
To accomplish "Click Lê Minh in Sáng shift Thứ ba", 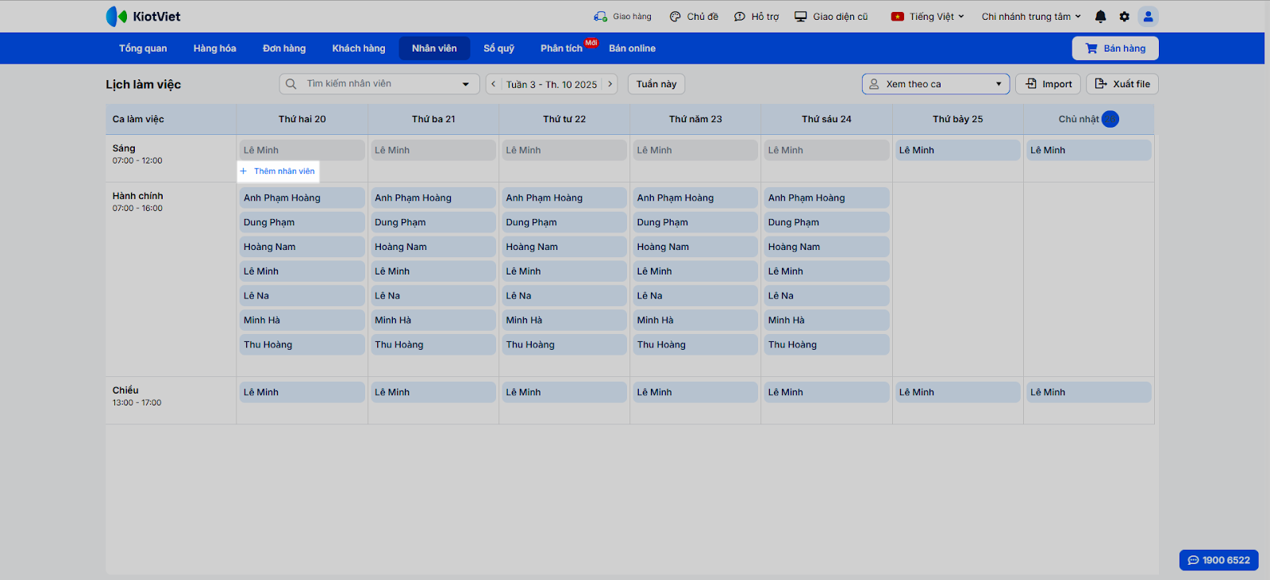I will [x=433, y=150].
